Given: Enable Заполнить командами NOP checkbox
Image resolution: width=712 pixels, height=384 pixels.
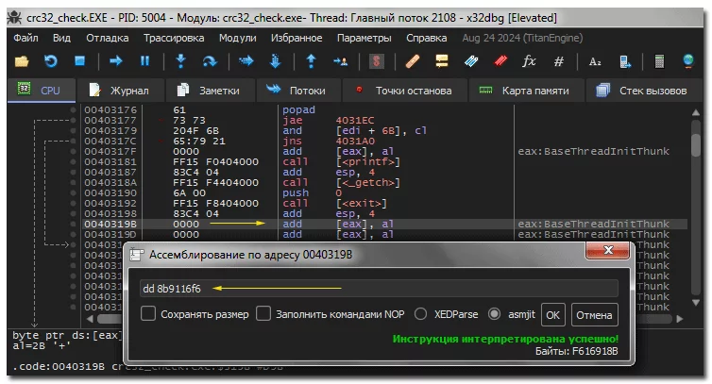Looking at the screenshot, I should point(263,313).
